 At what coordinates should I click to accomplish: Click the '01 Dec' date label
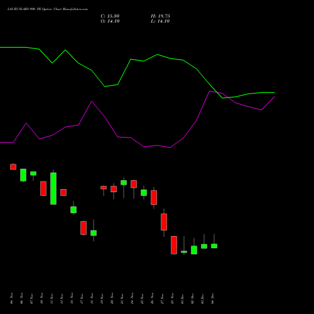coord(182,298)
